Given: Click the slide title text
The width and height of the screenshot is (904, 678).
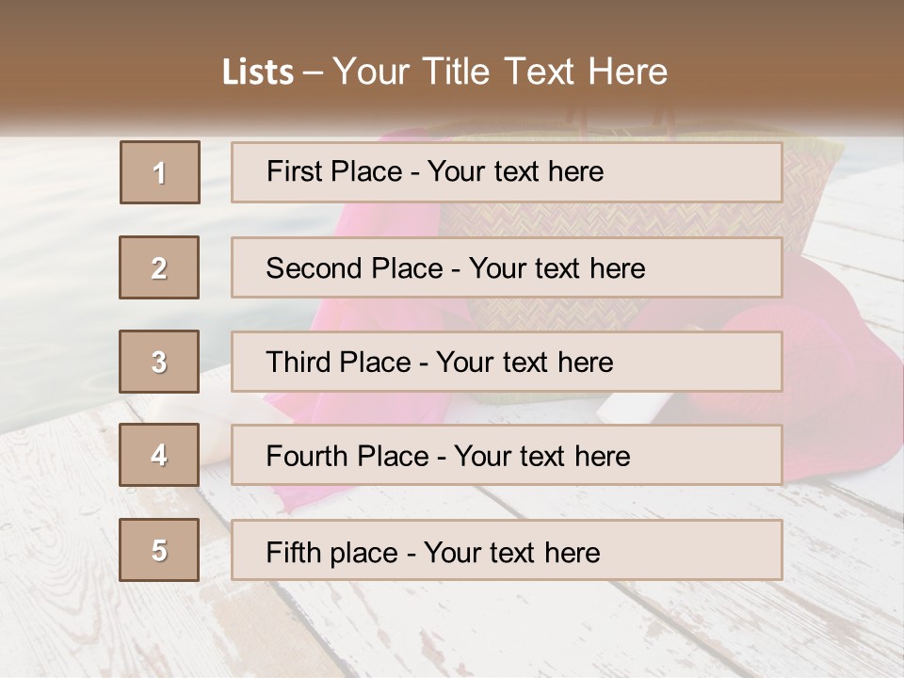Looking at the screenshot, I should point(444,72).
